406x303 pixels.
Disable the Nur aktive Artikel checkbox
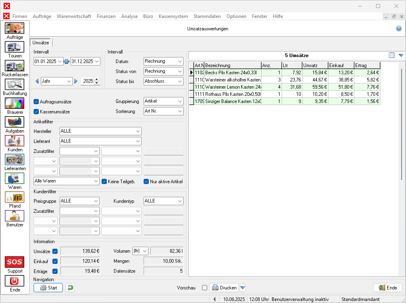tap(146, 181)
